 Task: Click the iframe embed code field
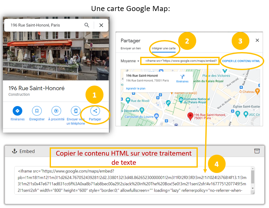(x=180, y=61)
